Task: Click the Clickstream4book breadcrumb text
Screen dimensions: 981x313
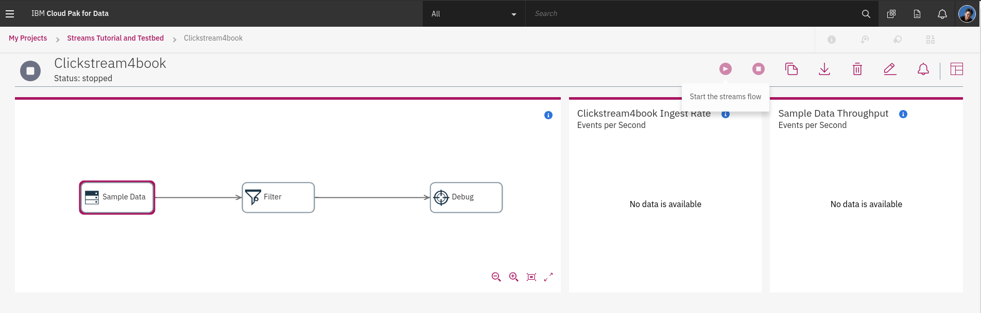Action: [x=213, y=38]
